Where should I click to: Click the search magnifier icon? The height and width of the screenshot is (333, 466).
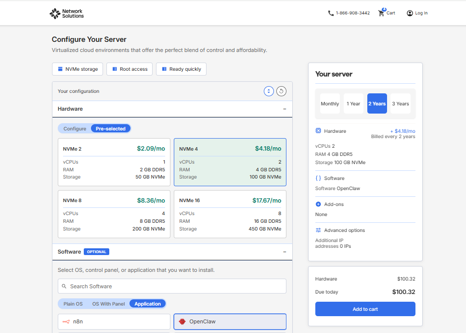pyautogui.click(x=64, y=286)
